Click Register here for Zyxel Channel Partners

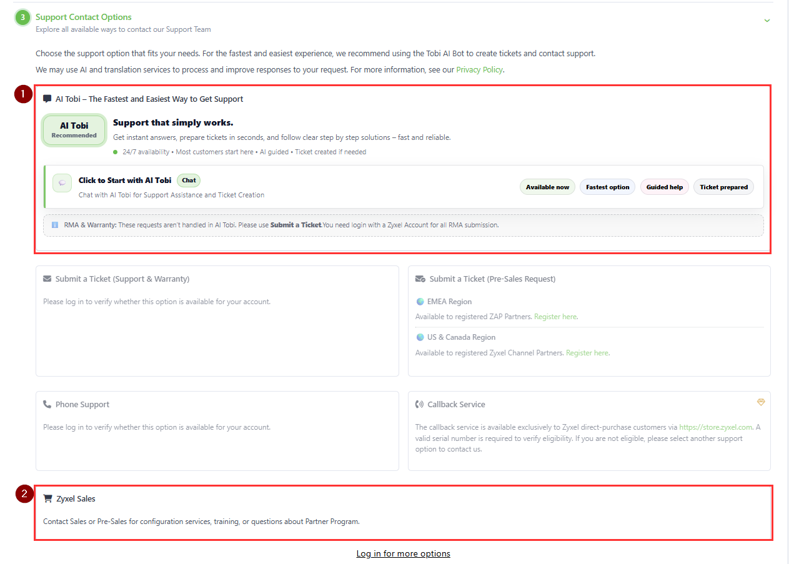point(587,353)
